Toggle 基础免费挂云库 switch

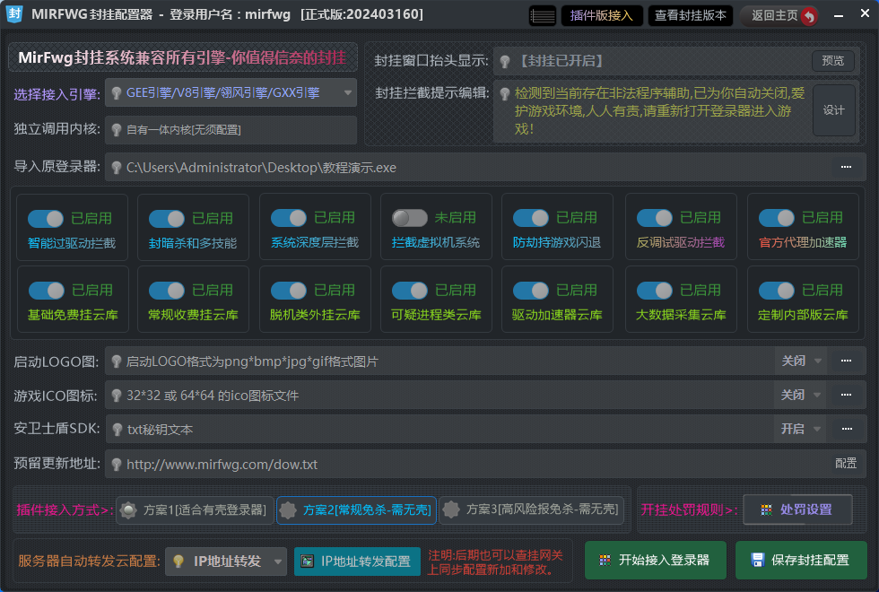[x=47, y=291]
